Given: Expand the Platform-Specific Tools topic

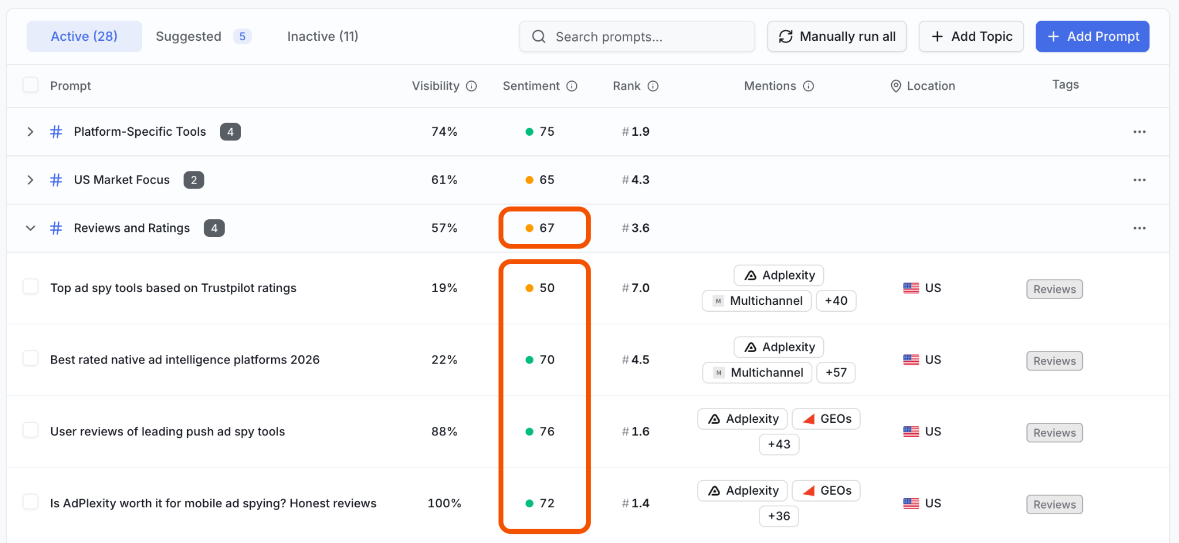Looking at the screenshot, I should pos(31,132).
